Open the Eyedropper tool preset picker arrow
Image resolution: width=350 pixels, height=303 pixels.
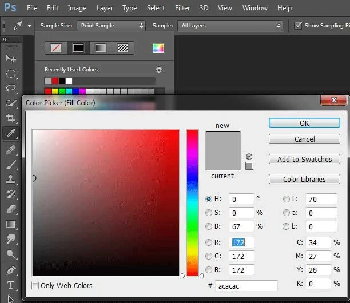29,26
